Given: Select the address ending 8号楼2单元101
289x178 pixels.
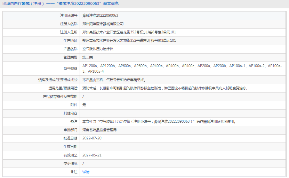Looking at the screenshot, I should (129, 32).
